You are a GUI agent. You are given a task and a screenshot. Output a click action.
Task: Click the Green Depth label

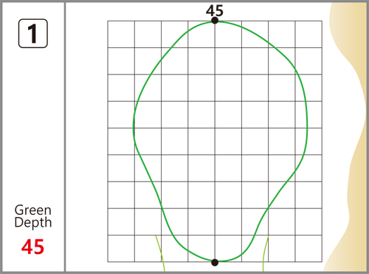[x=33, y=216]
